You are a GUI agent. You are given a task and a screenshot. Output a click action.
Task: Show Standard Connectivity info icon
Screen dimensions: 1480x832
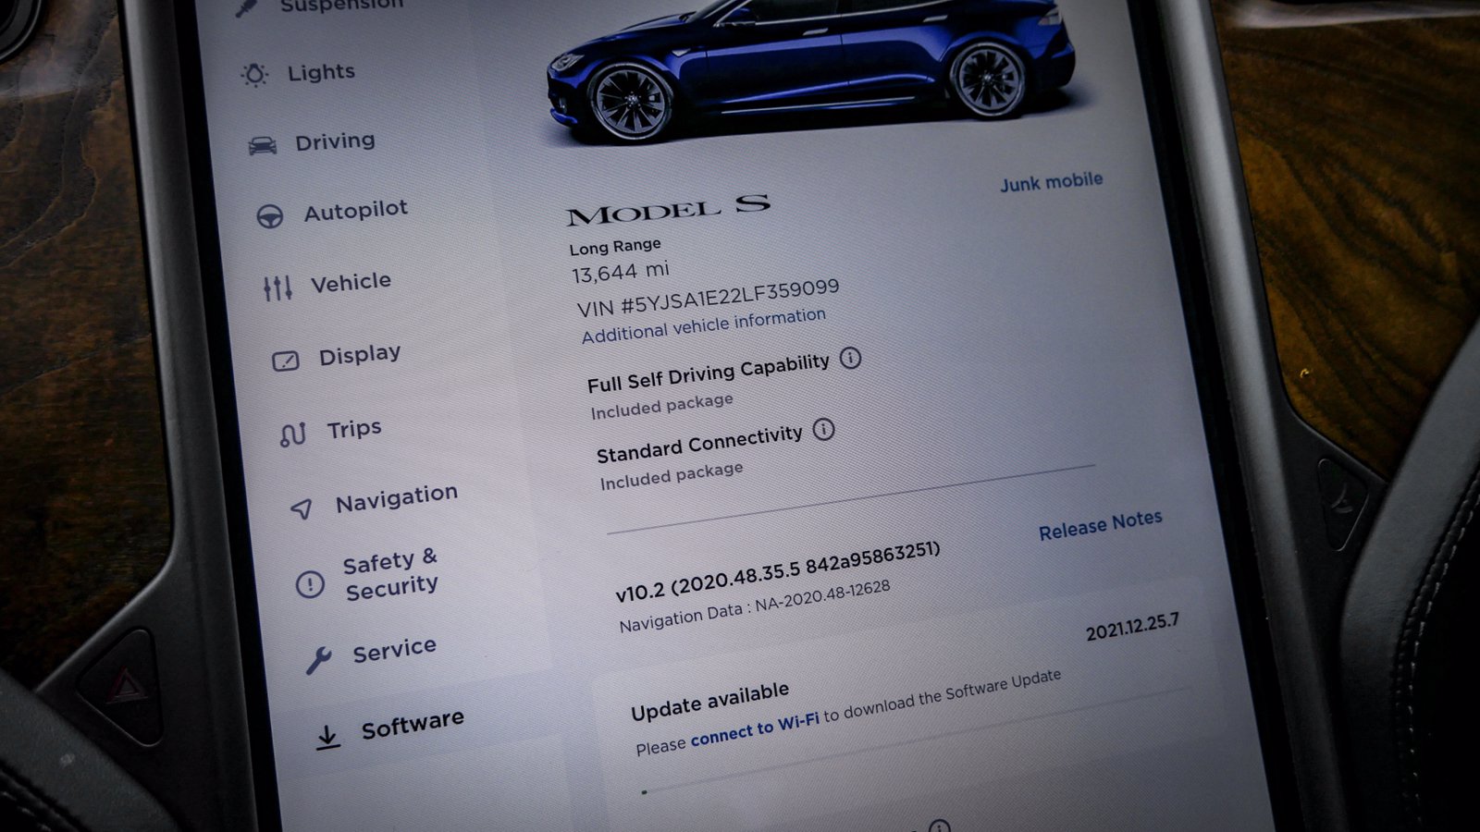(823, 429)
